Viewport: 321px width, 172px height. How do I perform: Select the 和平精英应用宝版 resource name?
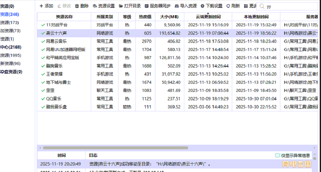pyautogui.click(x=63, y=58)
